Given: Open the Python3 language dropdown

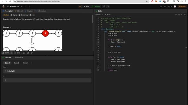Looking at the screenshot, I should pyautogui.click(x=99, y=15).
